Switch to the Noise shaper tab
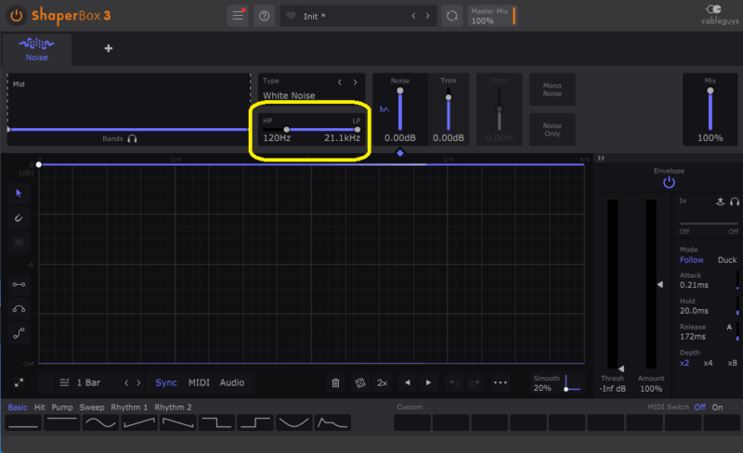The height and width of the screenshot is (453, 743). coord(36,49)
